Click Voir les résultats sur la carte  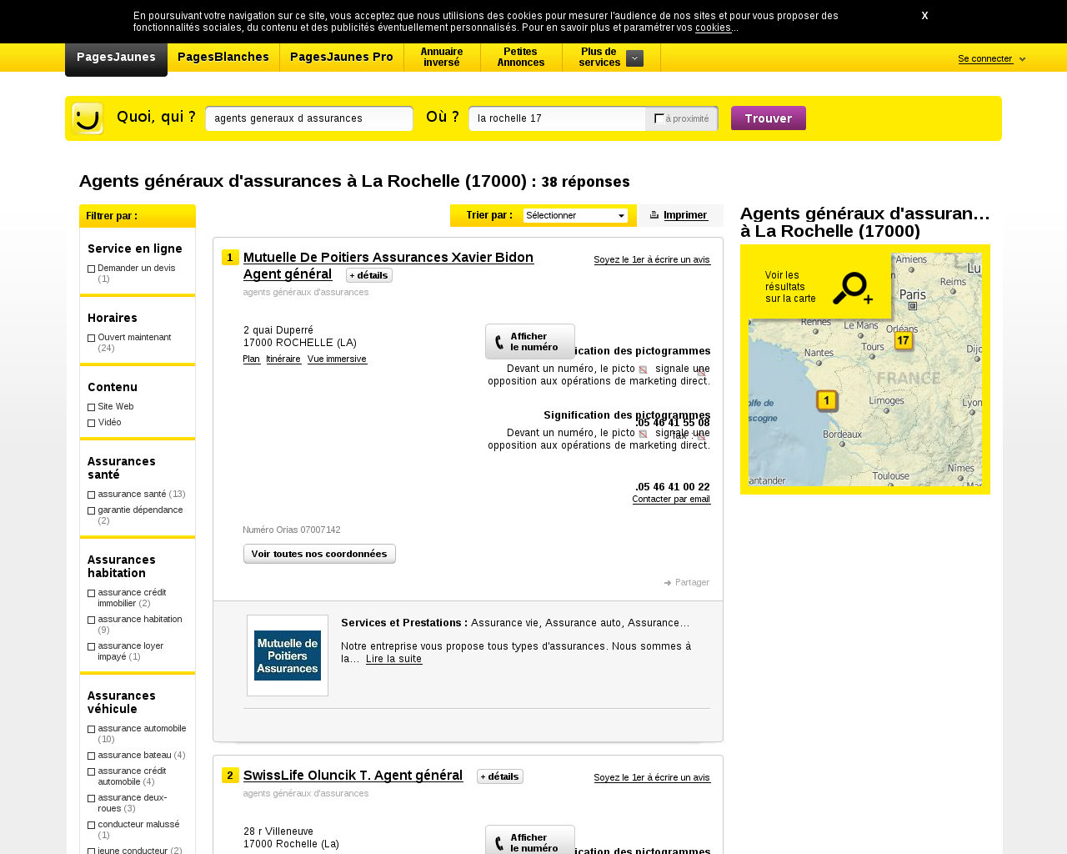point(790,287)
